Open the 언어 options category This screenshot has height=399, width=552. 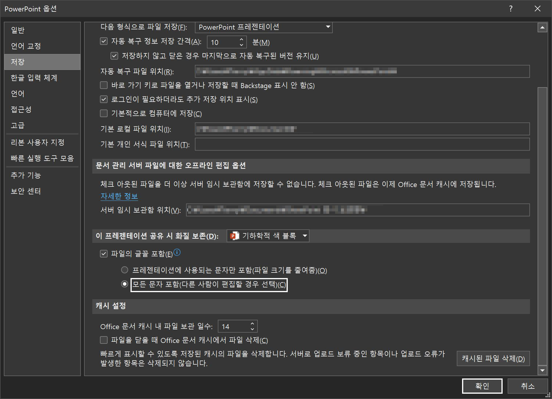point(42,93)
